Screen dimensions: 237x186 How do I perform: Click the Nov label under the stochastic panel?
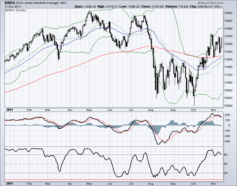coord(214,184)
